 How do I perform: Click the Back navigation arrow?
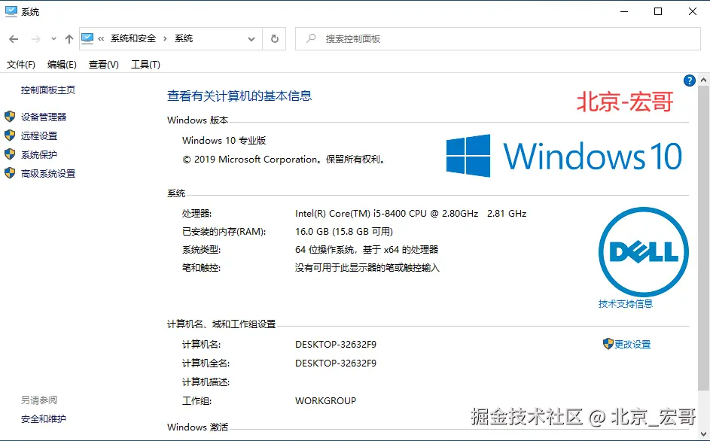click(x=14, y=39)
